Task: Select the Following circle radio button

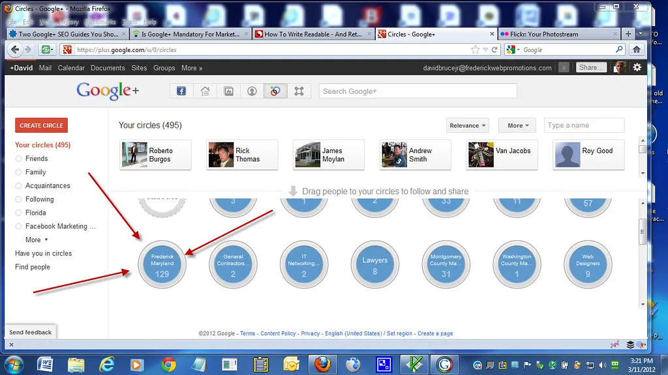Action: (x=18, y=199)
